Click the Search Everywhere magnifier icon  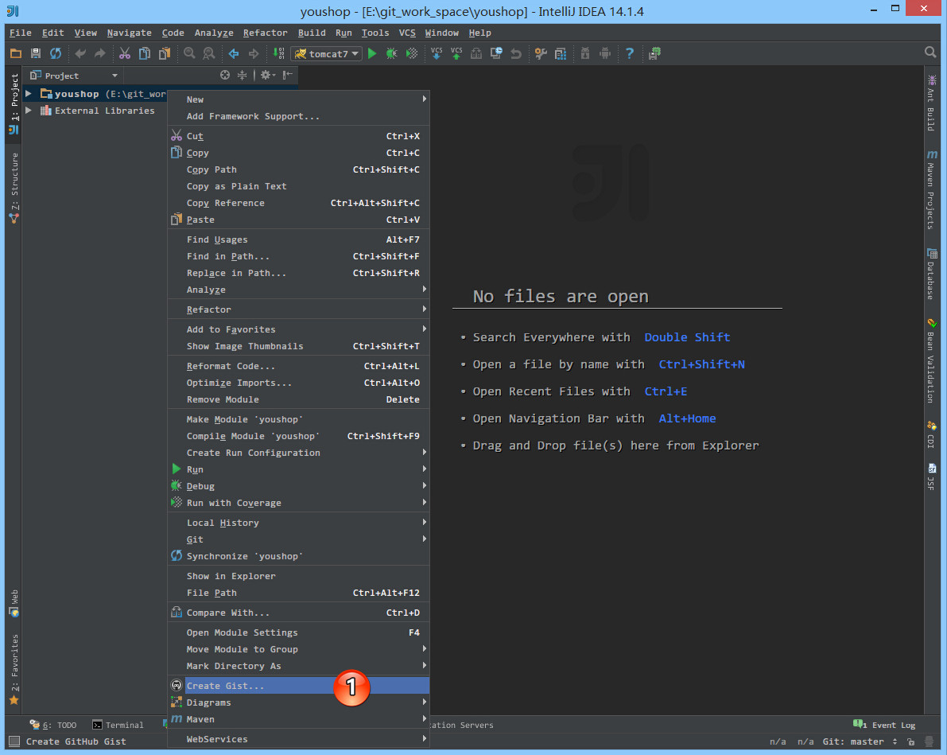pyautogui.click(x=930, y=53)
